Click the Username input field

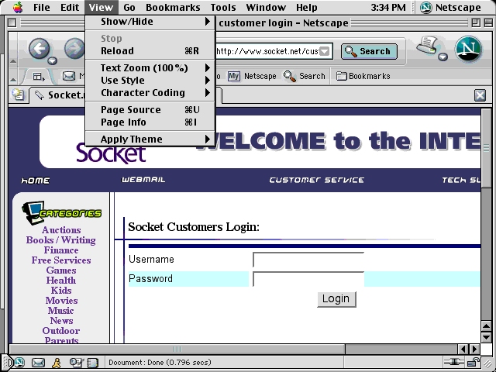tap(308, 260)
